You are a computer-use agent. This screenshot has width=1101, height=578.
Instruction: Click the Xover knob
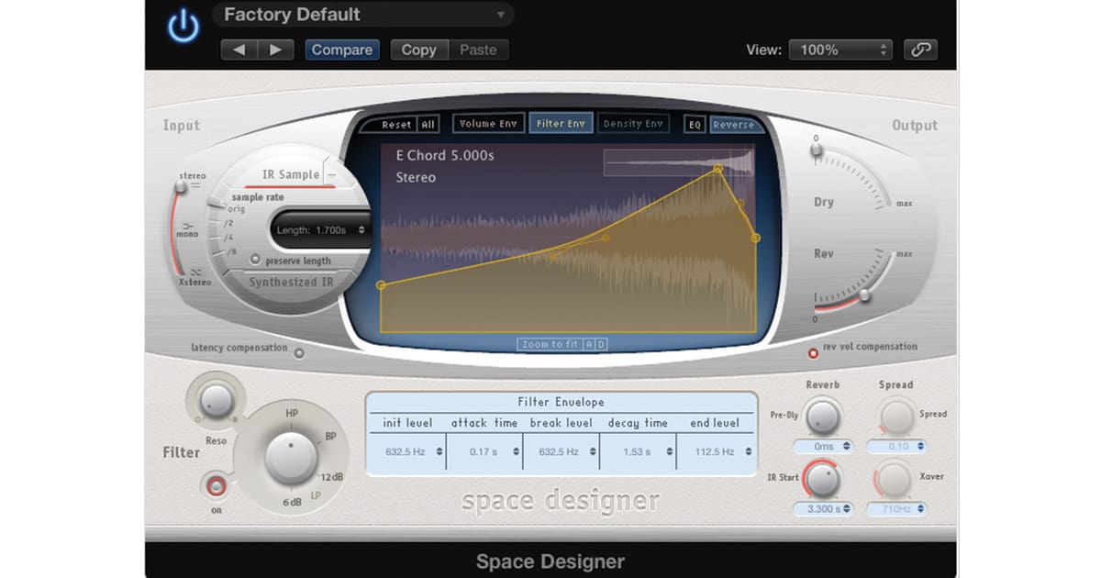coord(896,480)
